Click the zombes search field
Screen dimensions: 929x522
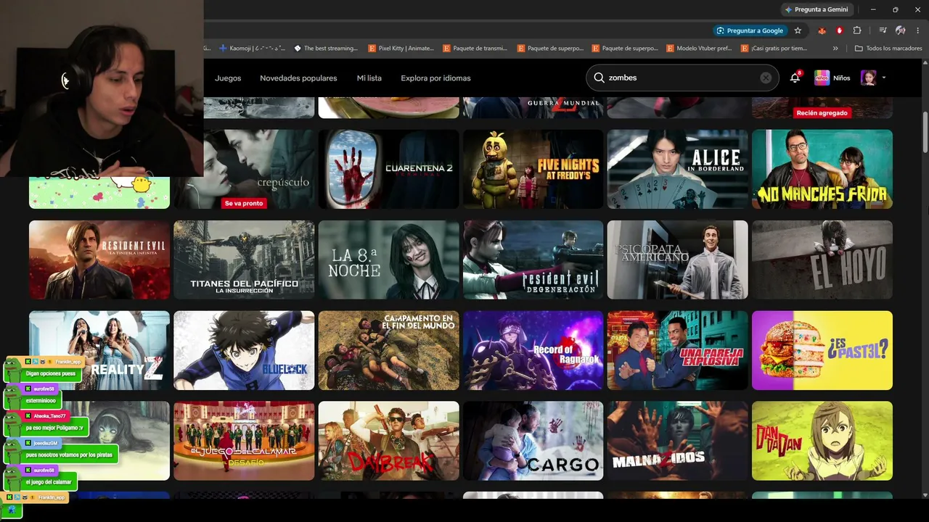click(x=682, y=78)
